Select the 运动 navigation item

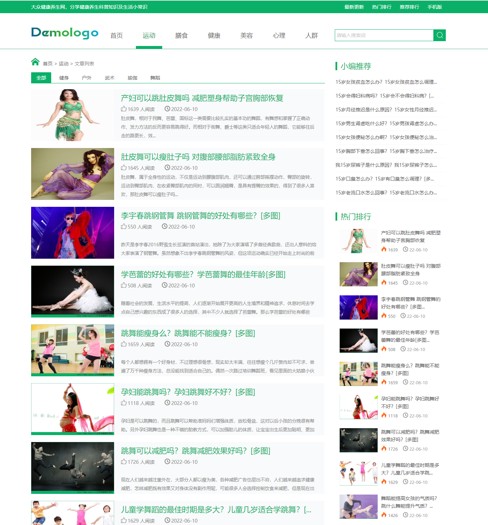coord(149,36)
